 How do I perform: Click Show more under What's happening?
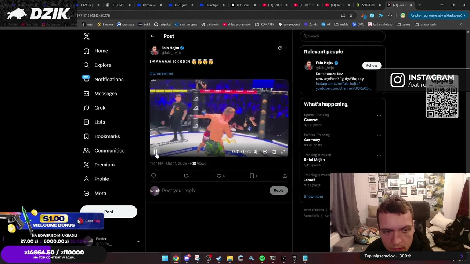[x=314, y=197]
